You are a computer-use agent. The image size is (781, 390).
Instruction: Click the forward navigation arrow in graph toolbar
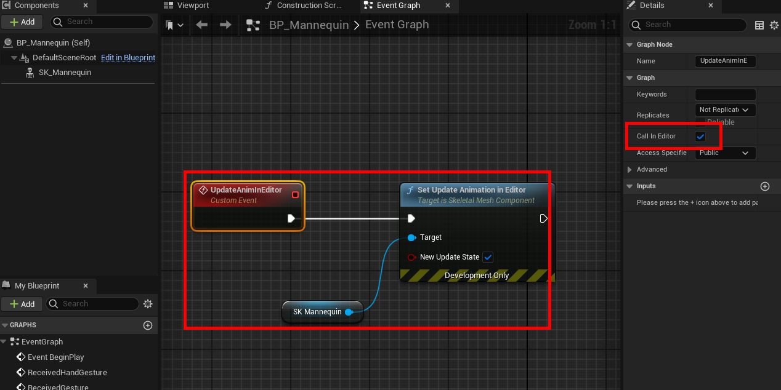tap(225, 25)
